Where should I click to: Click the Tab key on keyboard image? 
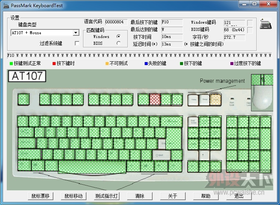pos(26,132)
